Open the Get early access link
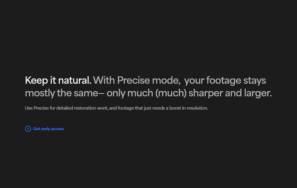297x188 pixels. pos(44,129)
